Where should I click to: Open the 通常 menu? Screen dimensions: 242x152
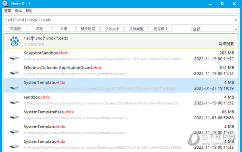(x=7, y=11)
